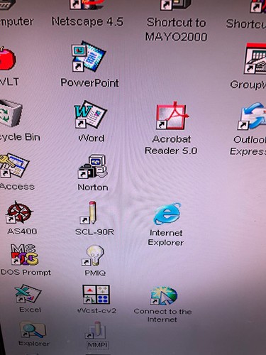
Task: Select the Explorer magnifier icon
Action: [x=33, y=329]
